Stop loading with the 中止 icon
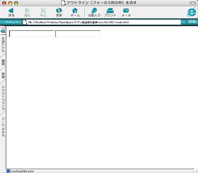Screen dimensions: 198x173 click(43, 12)
